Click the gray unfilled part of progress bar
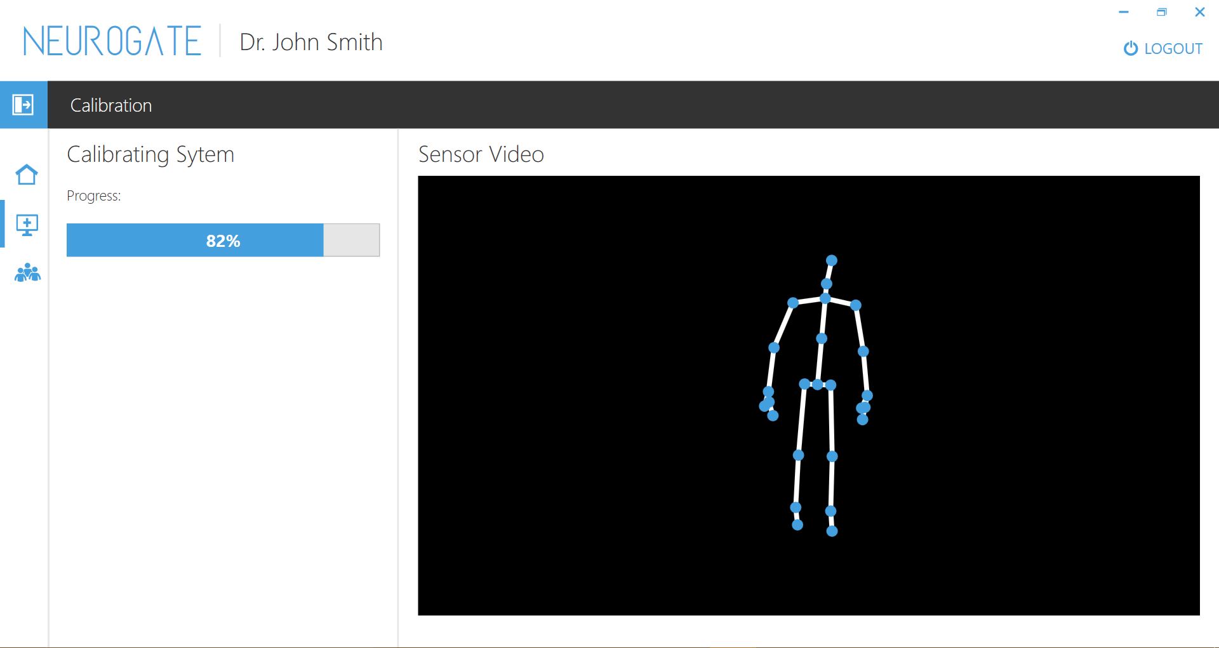The height and width of the screenshot is (648, 1219). [x=351, y=241]
